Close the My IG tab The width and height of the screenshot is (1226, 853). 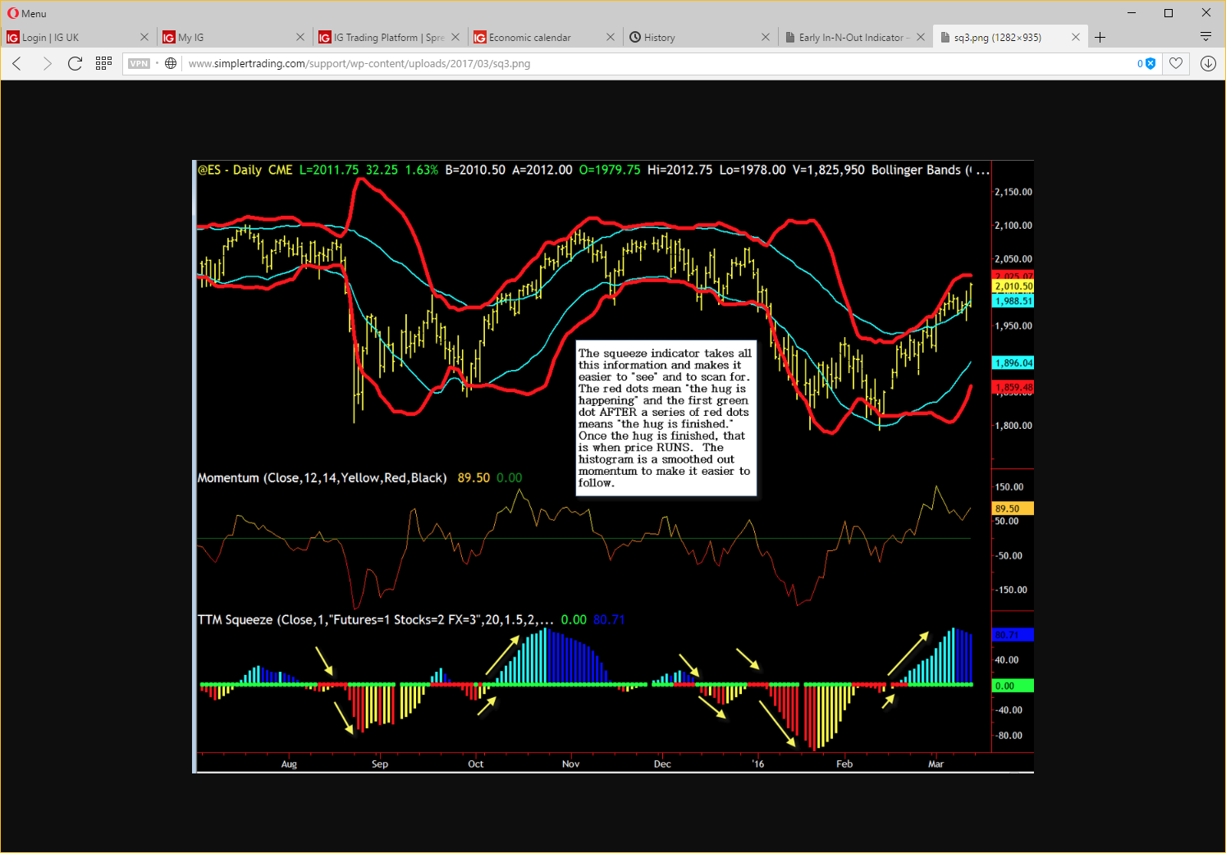(x=300, y=37)
